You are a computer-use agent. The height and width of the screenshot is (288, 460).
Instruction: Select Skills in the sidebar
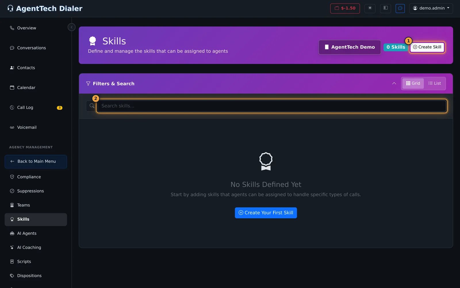[36, 219]
